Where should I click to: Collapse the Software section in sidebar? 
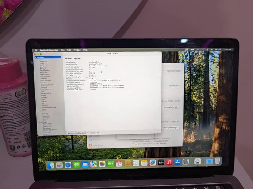(x=39, y=122)
